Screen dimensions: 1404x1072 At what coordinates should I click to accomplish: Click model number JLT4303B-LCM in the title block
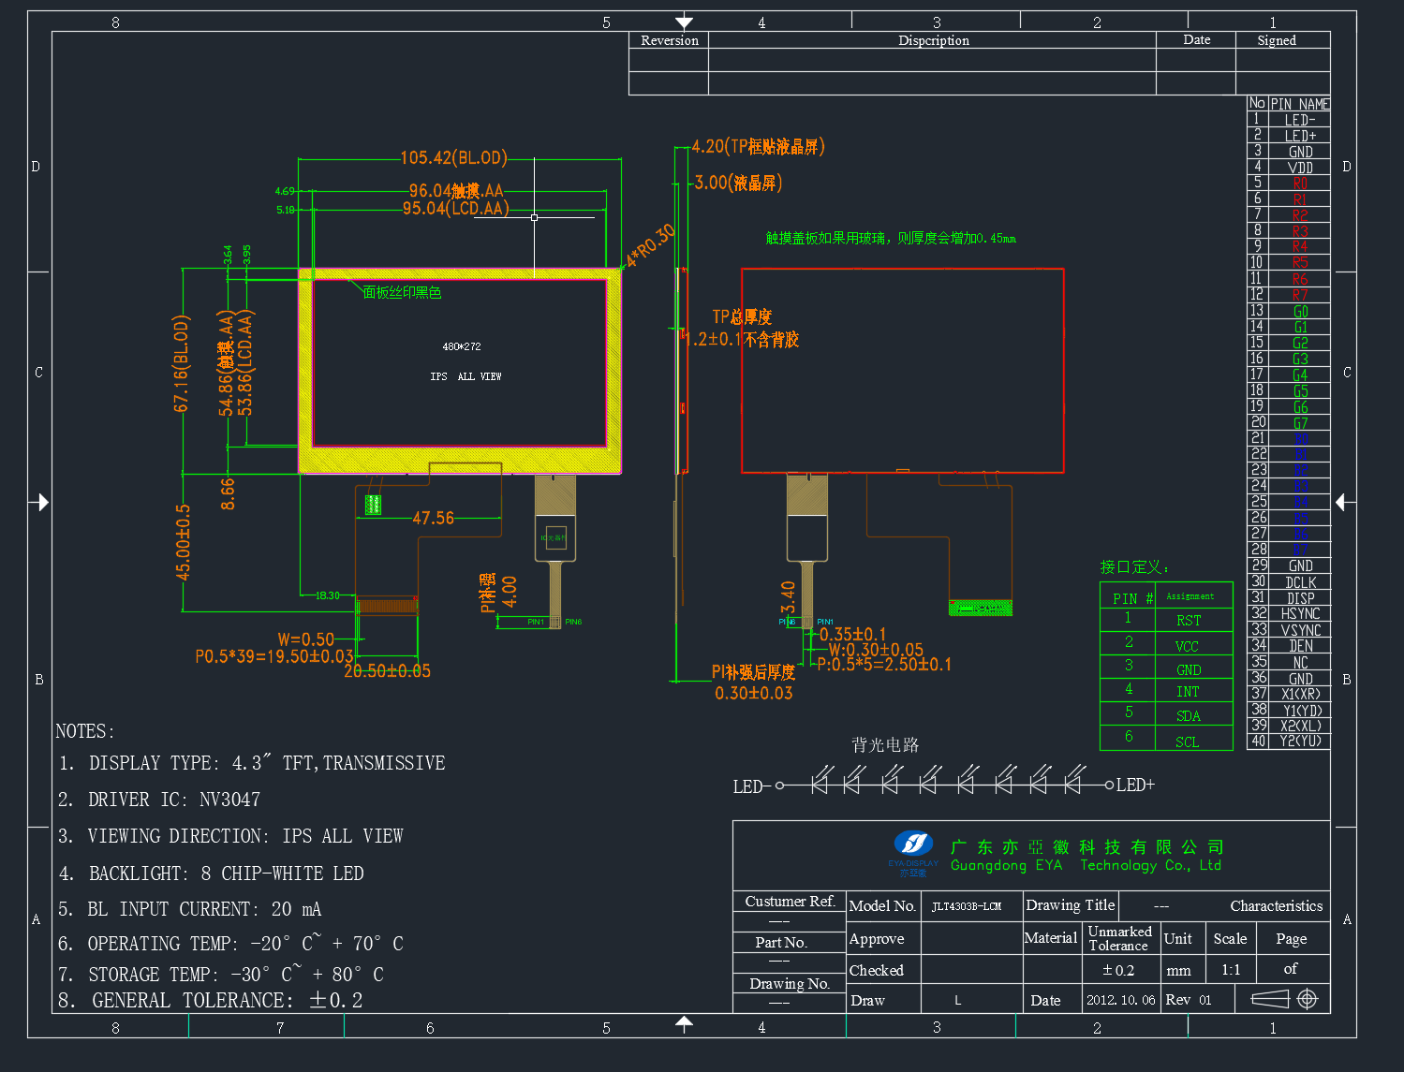(x=967, y=906)
